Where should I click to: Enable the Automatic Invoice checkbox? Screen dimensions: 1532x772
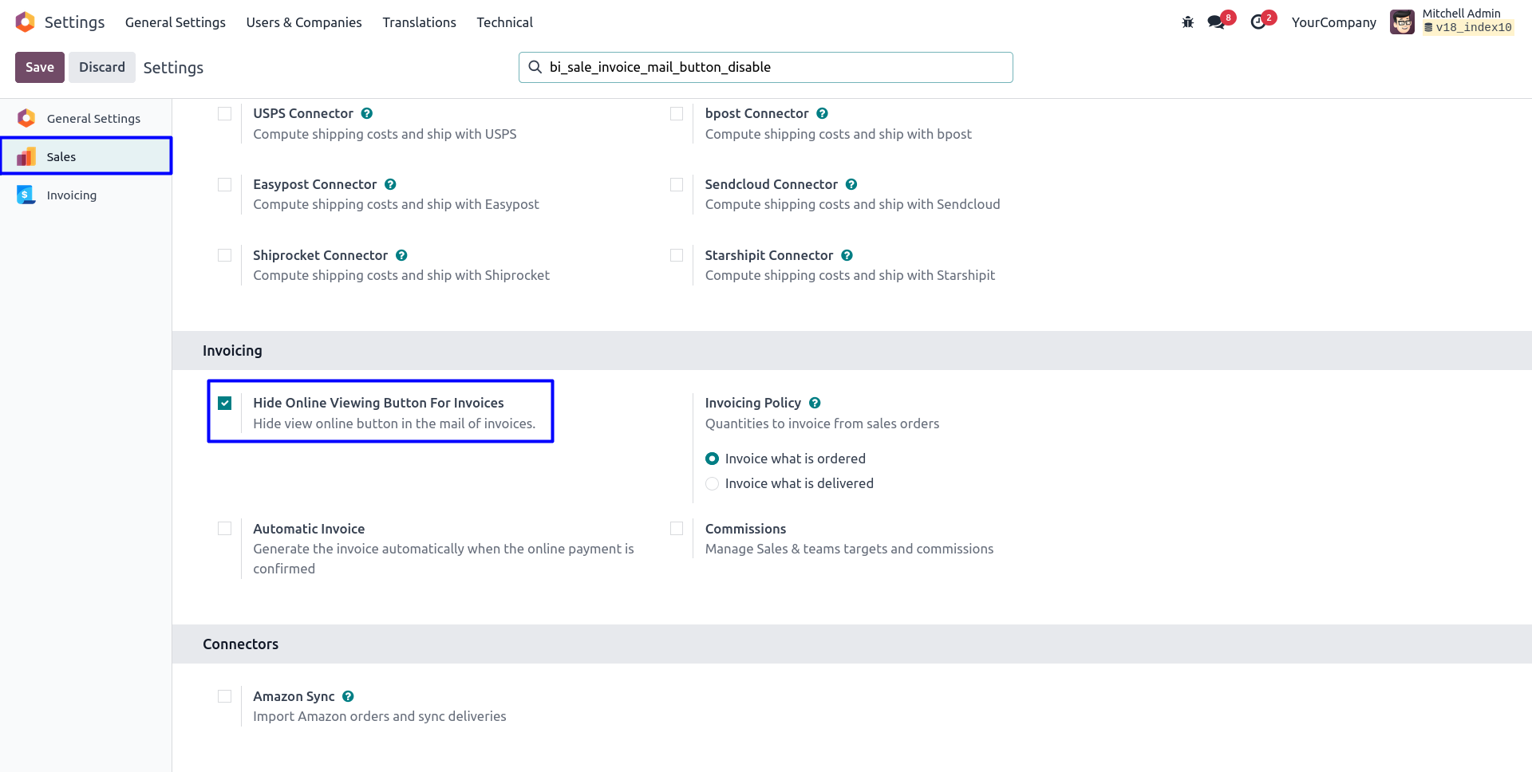pyautogui.click(x=225, y=529)
